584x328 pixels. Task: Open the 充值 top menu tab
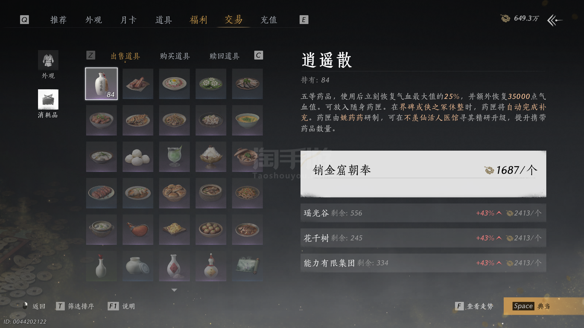[269, 20]
